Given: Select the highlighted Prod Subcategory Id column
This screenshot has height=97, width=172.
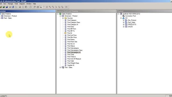Looking at the screenshot, I should coord(74,52).
